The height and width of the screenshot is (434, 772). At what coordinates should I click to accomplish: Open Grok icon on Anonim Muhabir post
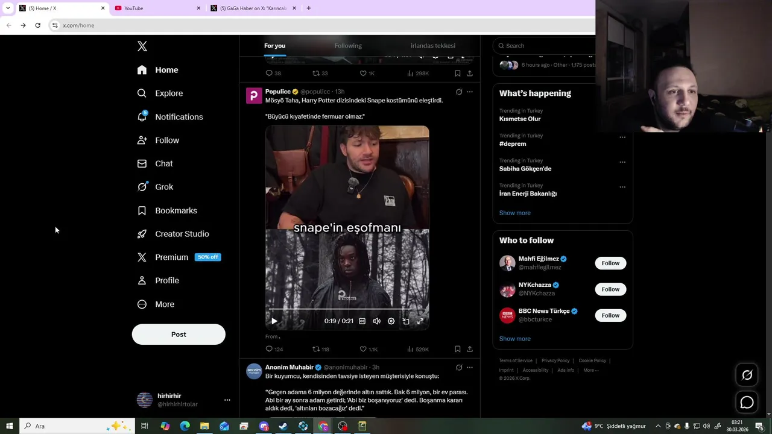pyautogui.click(x=459, y=368)
